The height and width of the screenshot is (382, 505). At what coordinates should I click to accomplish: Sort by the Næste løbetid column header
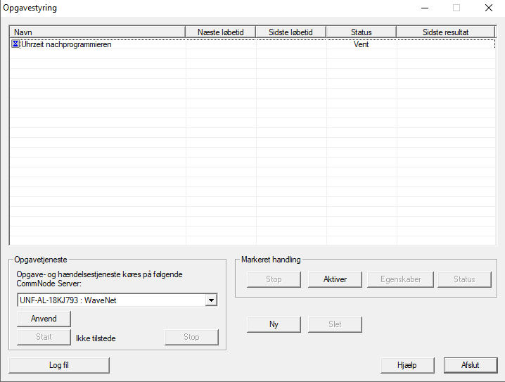pyautogui.click(x=221, y=32)
